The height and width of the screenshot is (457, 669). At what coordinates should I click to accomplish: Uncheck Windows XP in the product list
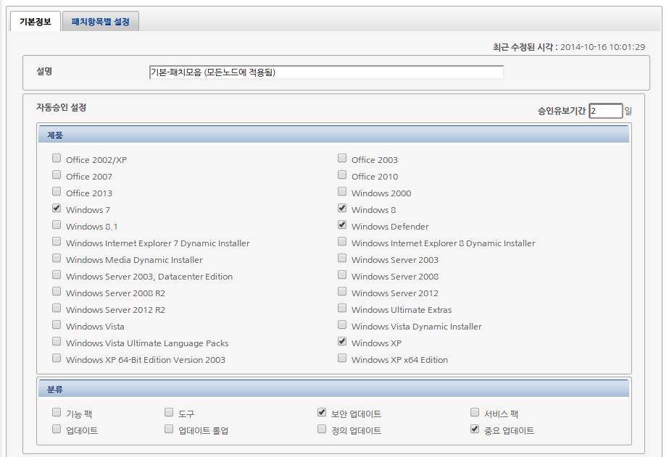[341, 341]
